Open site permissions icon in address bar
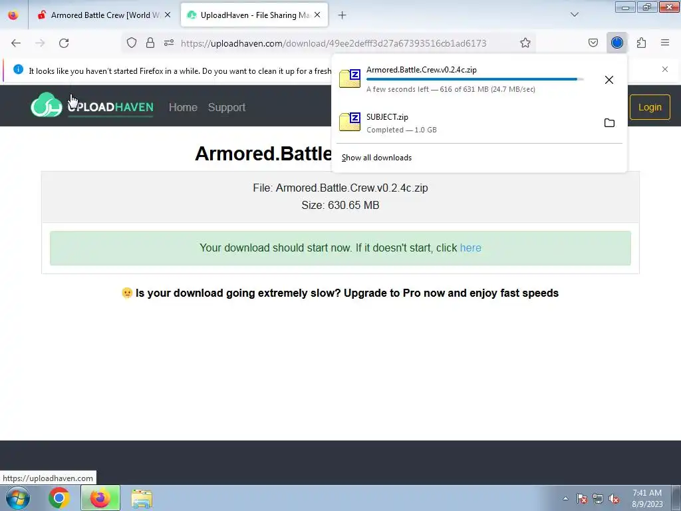The image size is (681, 511). pos(169,43)
